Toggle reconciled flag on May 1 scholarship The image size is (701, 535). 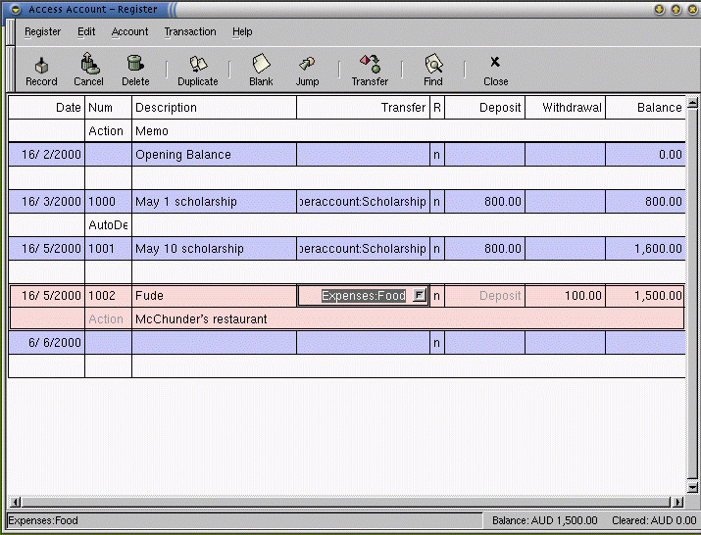[436, 201]
